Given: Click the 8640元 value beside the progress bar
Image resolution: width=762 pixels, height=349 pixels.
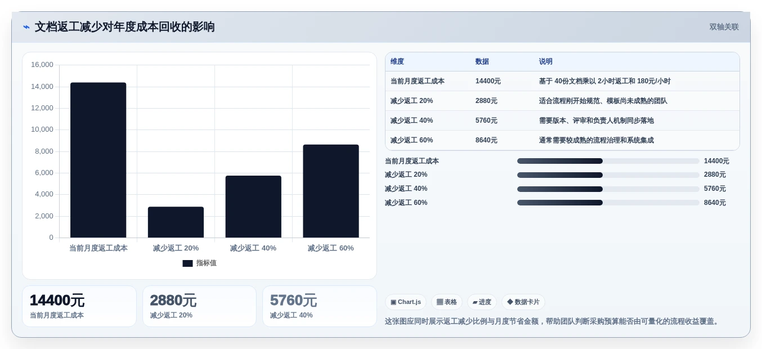Looking at the screenshot, I should point(715,203).
